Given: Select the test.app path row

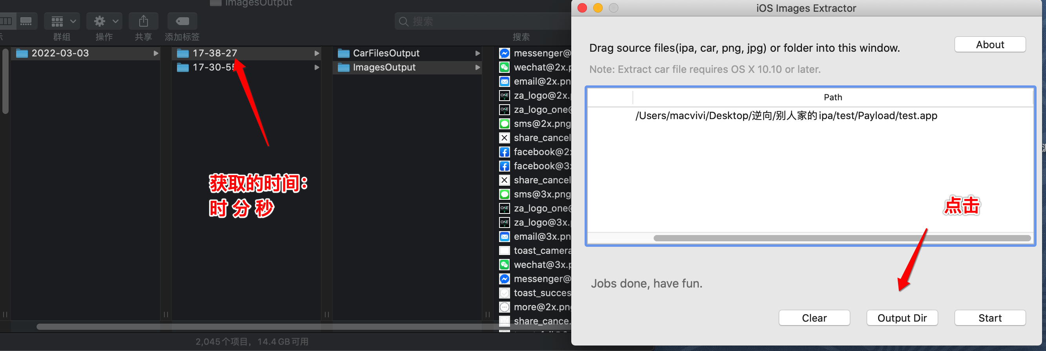Looking at the screenshot, I should pyautogui.click(x=810, y=116).
